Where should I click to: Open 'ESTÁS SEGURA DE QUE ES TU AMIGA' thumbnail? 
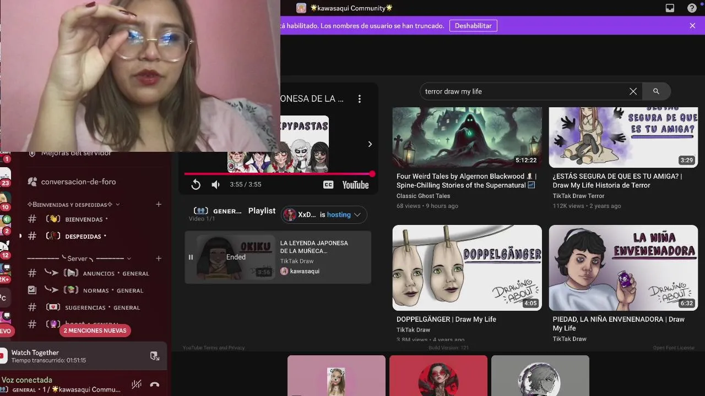(623, 137)
